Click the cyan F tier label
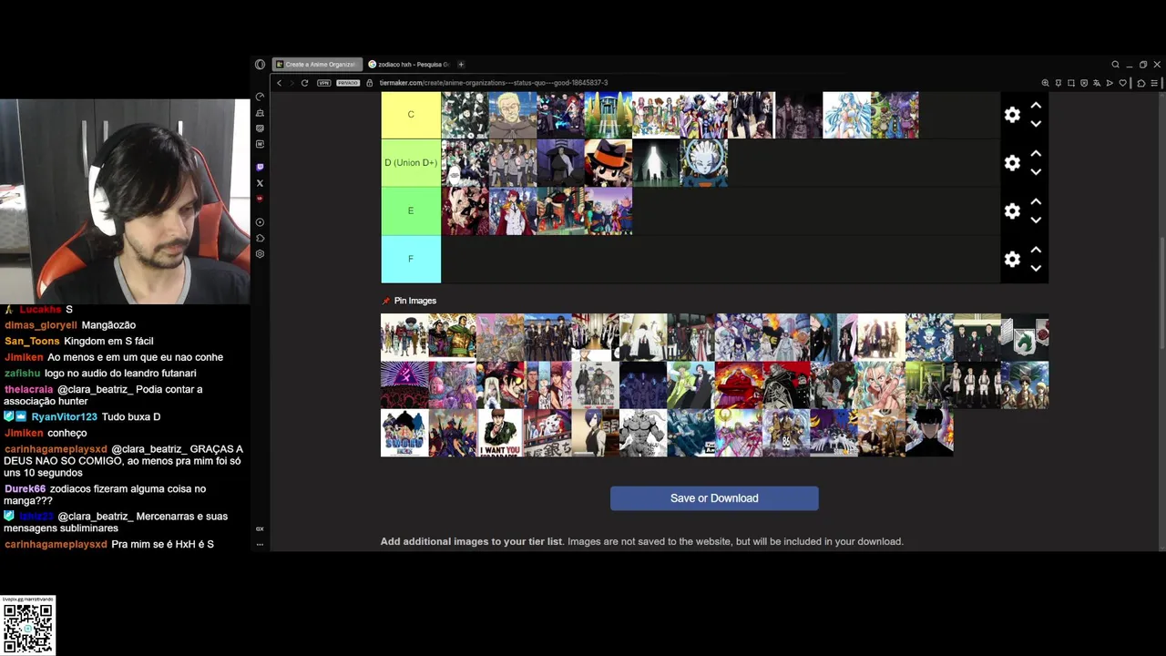 coord(411,260)
